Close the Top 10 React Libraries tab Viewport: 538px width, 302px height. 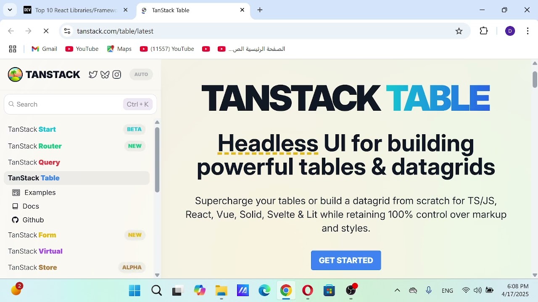125,10
